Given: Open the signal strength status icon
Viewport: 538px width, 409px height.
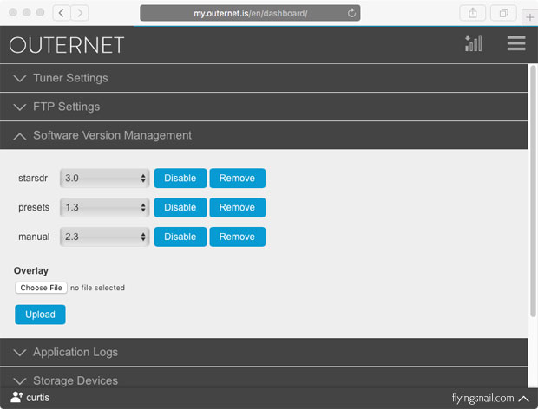Looking at the screenshot, I should click(474, 43).
